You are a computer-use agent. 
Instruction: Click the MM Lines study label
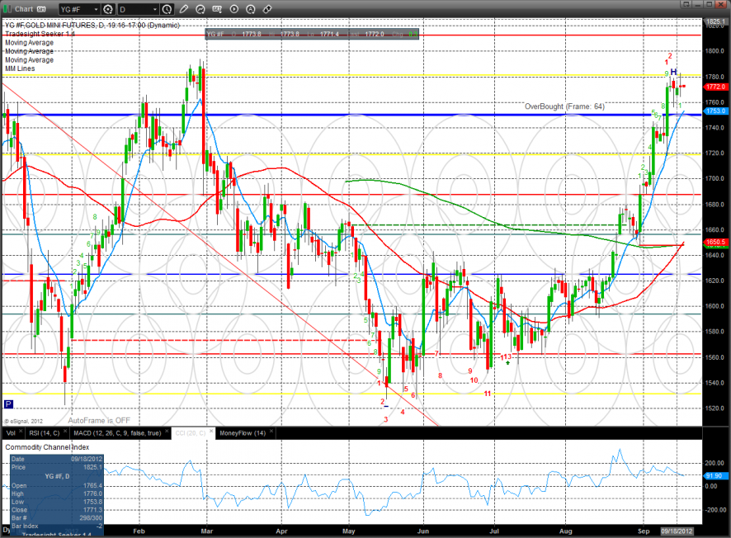(x=20, y=68)
